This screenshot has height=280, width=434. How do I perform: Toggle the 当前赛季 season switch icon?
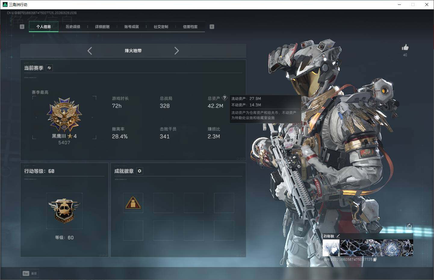[49, 68]
